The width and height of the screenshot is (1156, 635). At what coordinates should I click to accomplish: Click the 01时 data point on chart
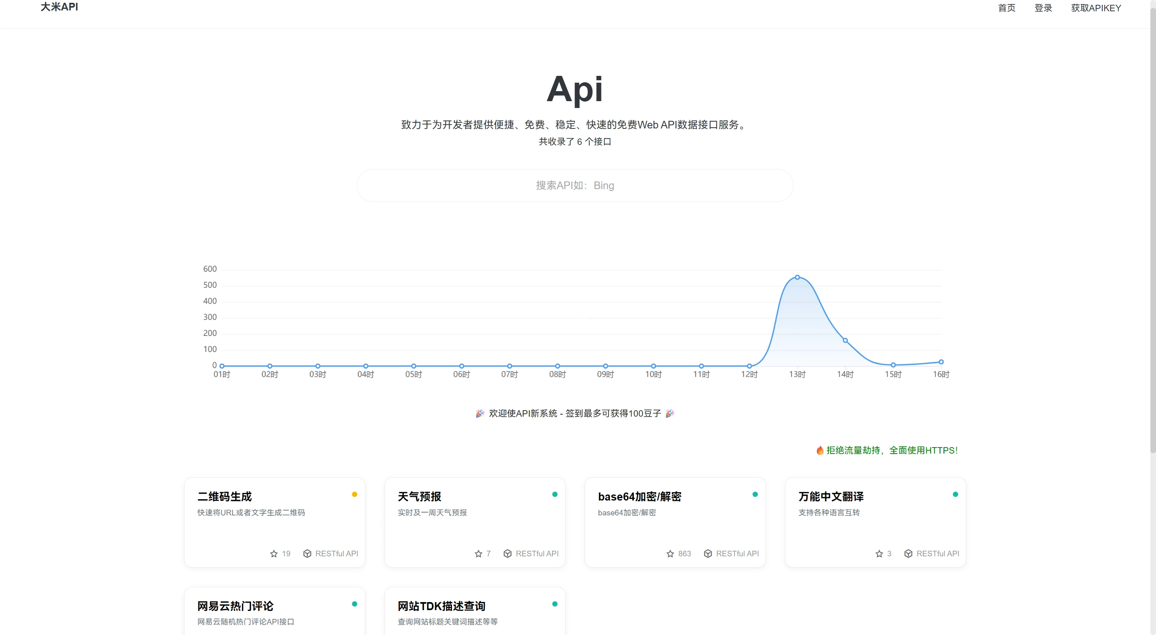click(x=222, y=366)
